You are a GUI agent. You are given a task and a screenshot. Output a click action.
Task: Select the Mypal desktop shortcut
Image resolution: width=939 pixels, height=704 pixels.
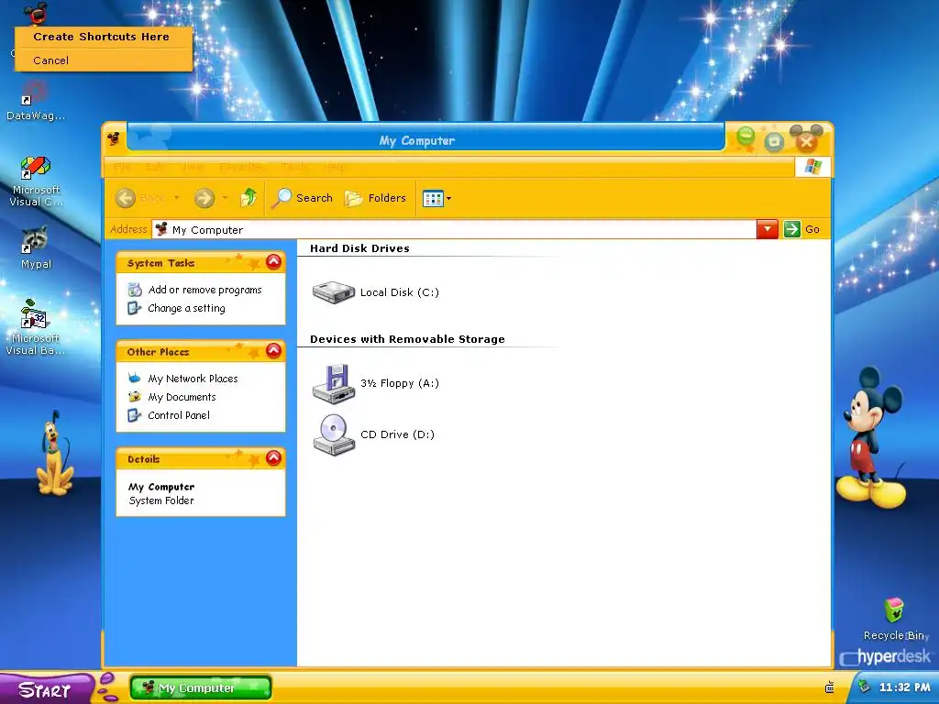[x=36, y=247]
